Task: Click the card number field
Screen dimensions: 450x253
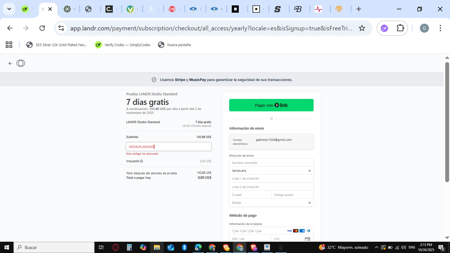Action: tap(271, 231)
